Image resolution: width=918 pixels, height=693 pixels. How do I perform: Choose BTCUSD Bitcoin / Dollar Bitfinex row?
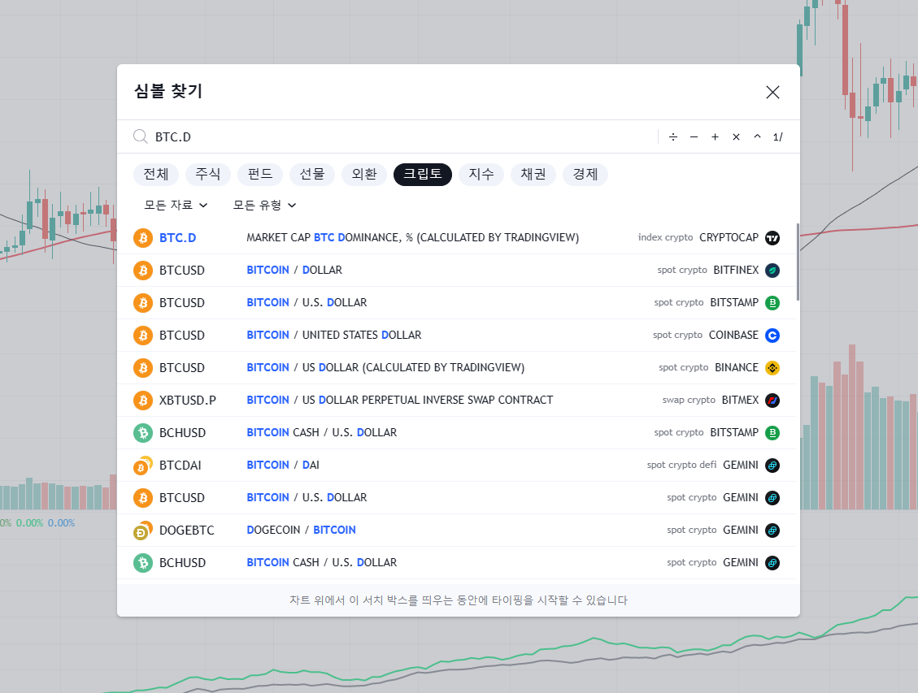point(457,271)
